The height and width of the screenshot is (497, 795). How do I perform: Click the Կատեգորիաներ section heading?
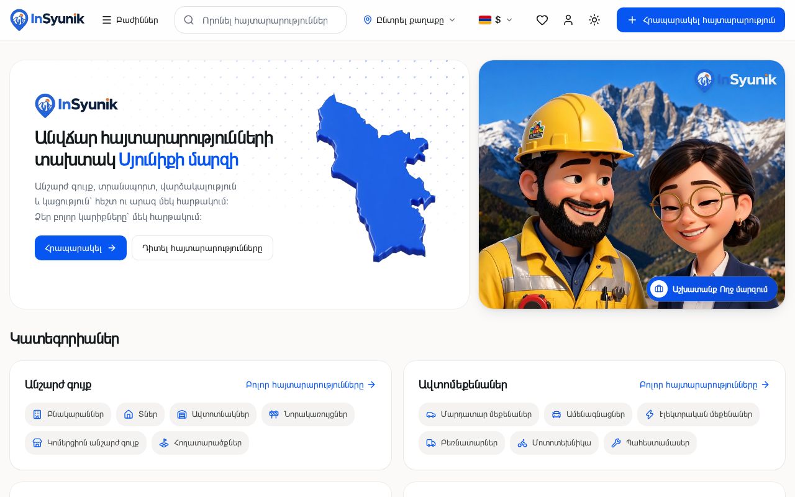(x=65, y=339)
